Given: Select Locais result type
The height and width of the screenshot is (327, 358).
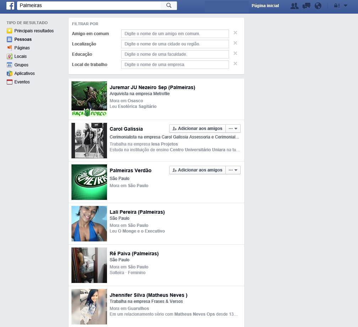Looking at the screenshot, I should (x=21, y=56).
